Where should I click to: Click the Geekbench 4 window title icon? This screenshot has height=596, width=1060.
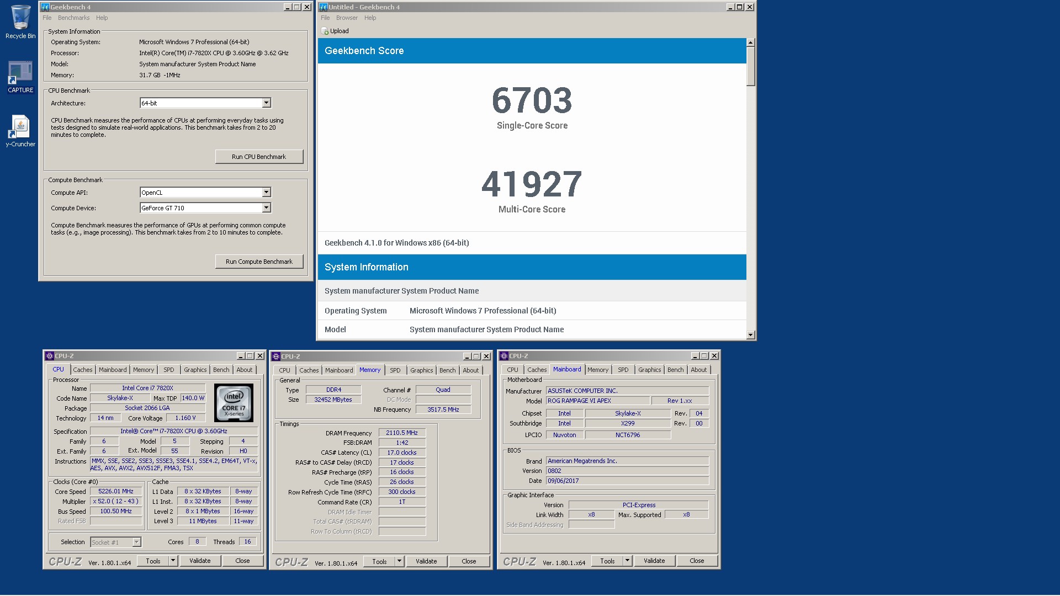[45, 7]
